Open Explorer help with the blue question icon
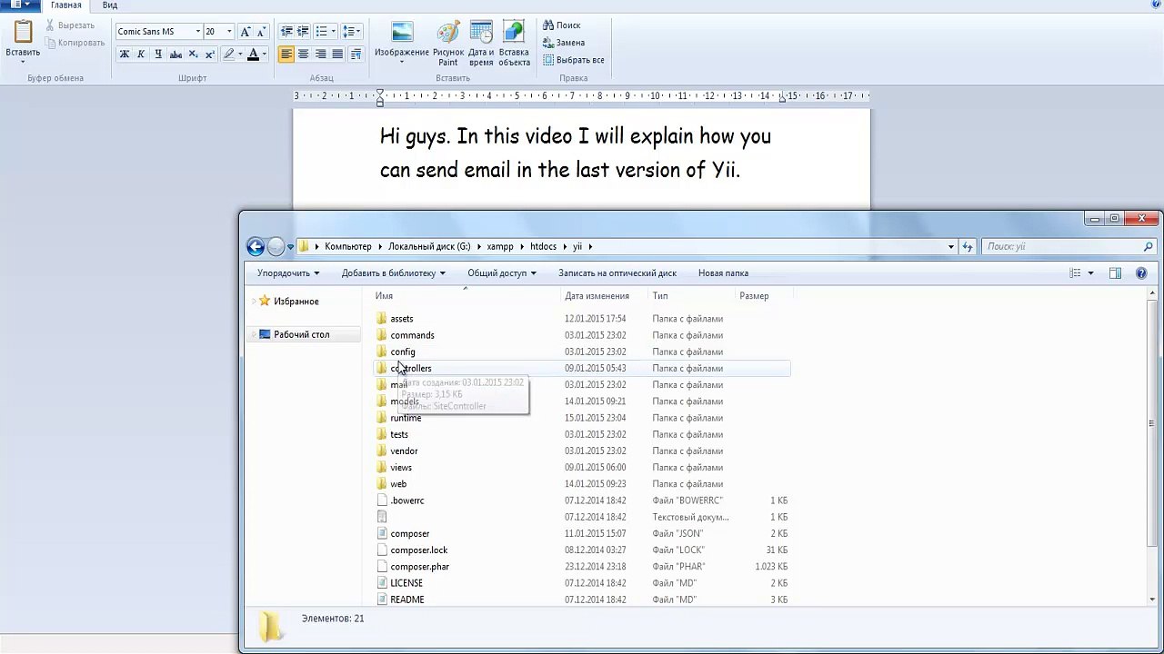This screenshot has height=654, width=1164. [1141, 273]
